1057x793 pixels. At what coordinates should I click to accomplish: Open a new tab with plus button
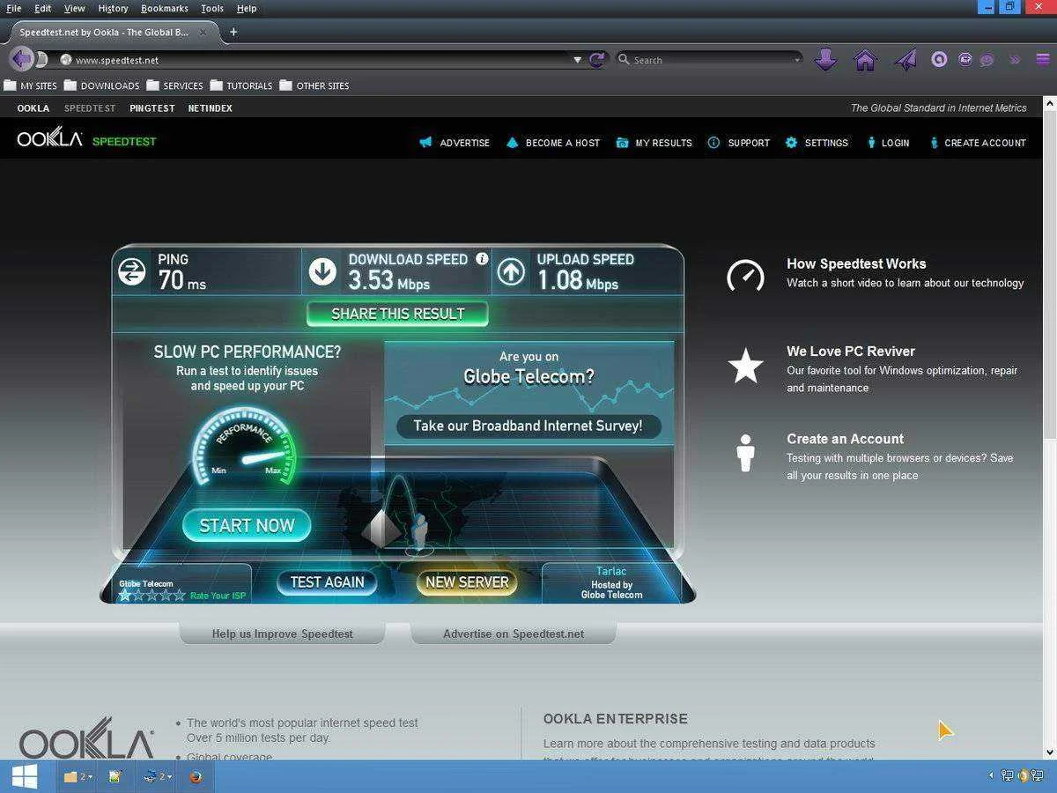(x=233, y=32)
